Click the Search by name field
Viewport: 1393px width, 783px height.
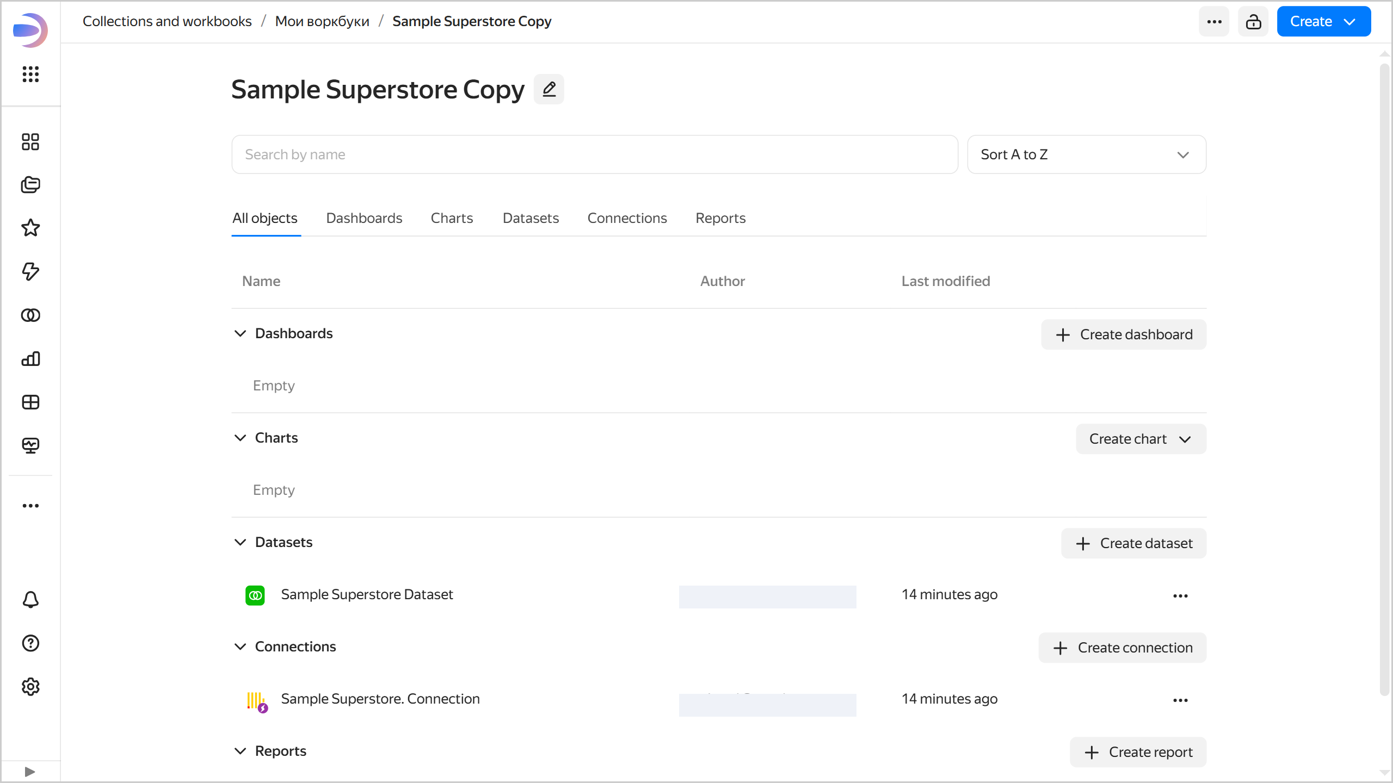click(594, 154)
